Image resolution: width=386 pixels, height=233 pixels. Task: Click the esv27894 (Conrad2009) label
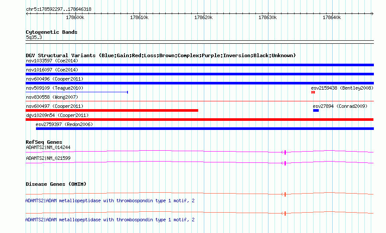340,106
